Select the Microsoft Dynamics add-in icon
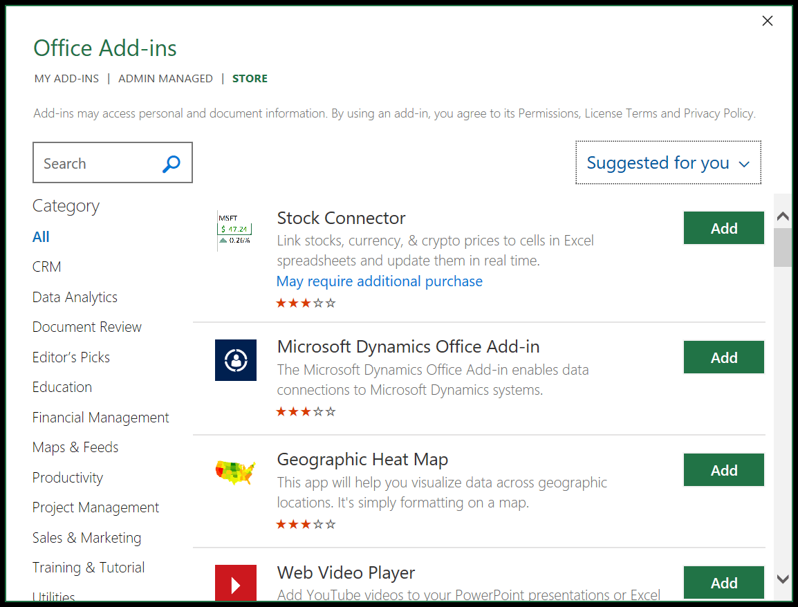Screen dimensions: 798x607 tap(236, 360)
